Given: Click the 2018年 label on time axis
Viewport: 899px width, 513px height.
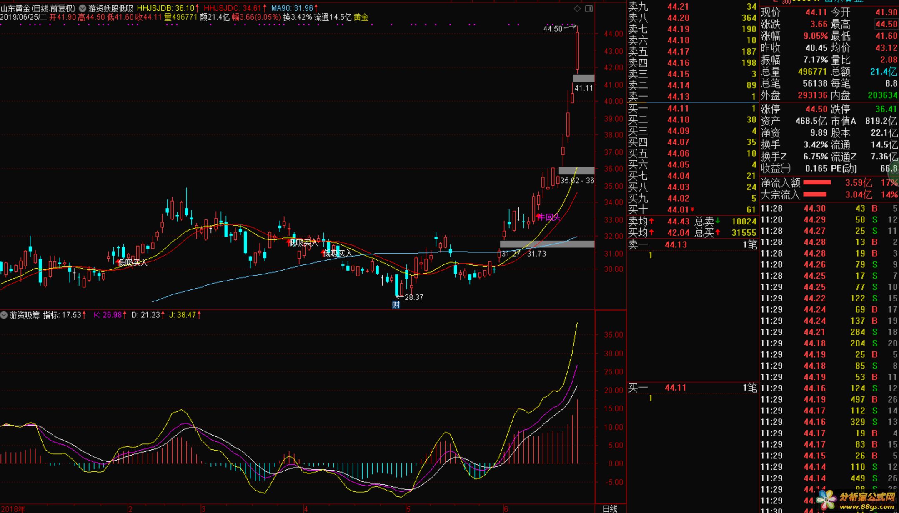Looking at the screenshot, I should pyautogui.click(x=13, y=509).
